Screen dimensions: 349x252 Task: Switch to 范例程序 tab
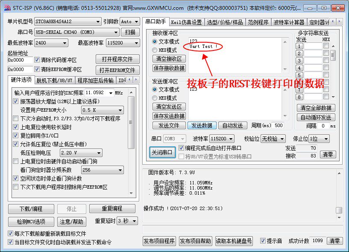[258, 22]
